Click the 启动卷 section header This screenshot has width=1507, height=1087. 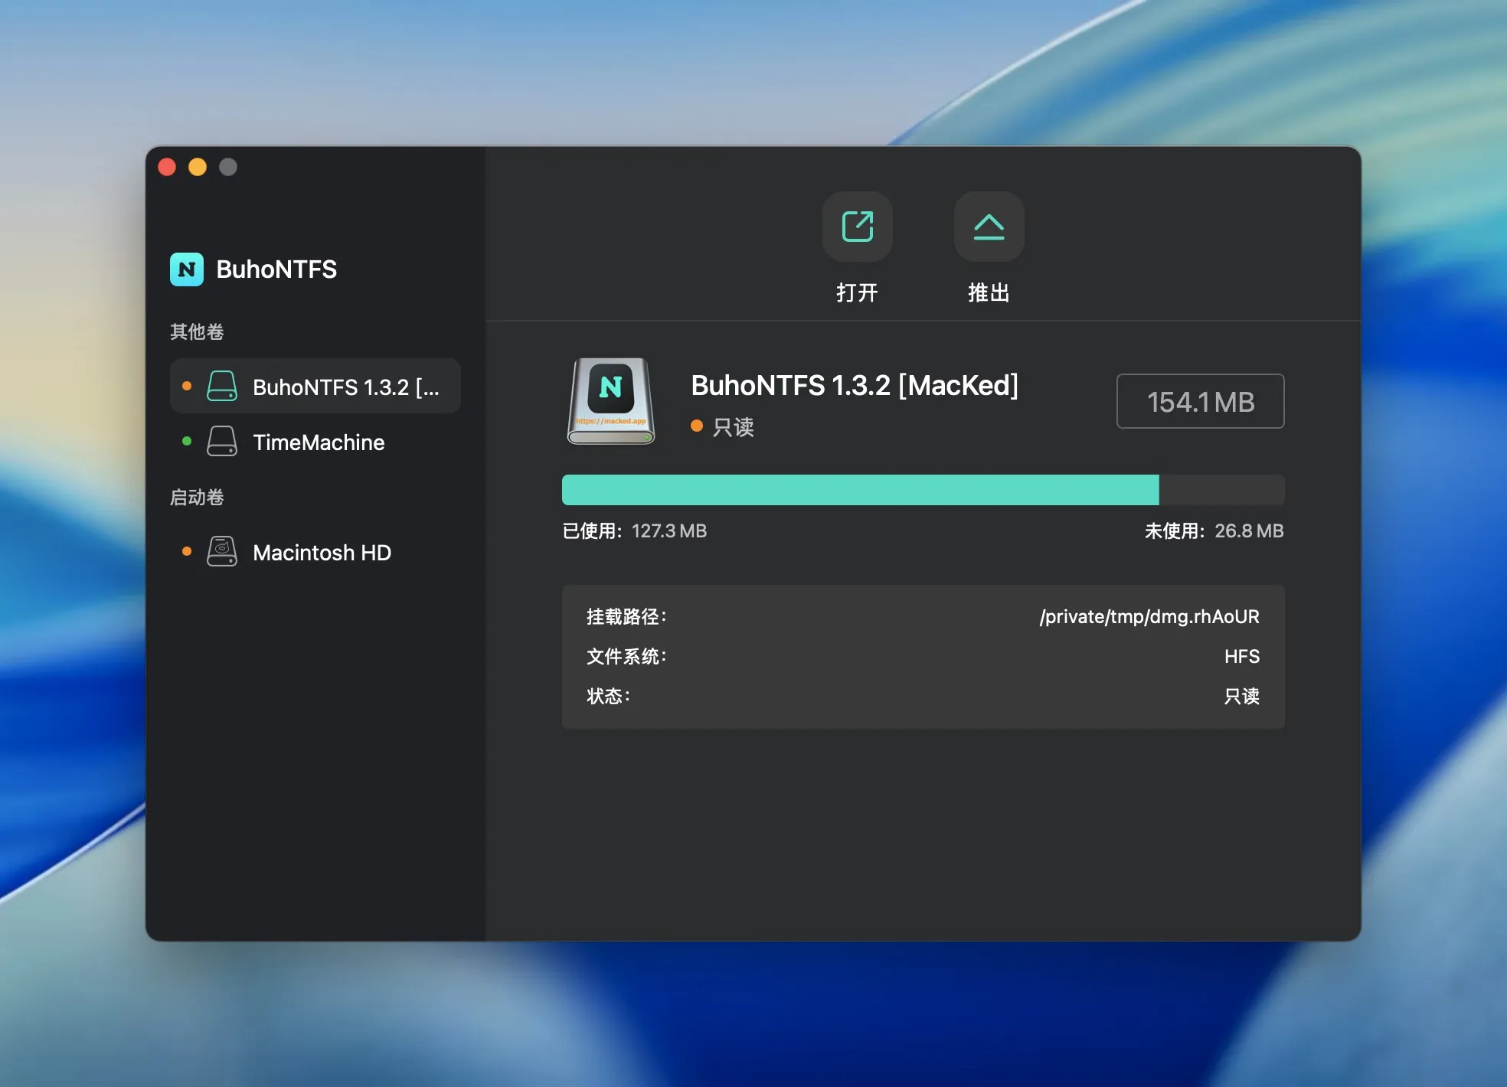point(197,498)
